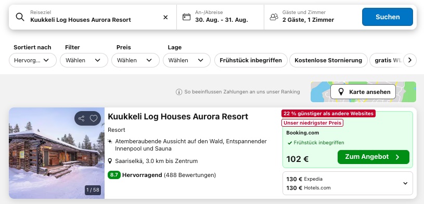Click the 22 % günstiger badge
This screenshot has width=424, height=204.
pos(329,114)
